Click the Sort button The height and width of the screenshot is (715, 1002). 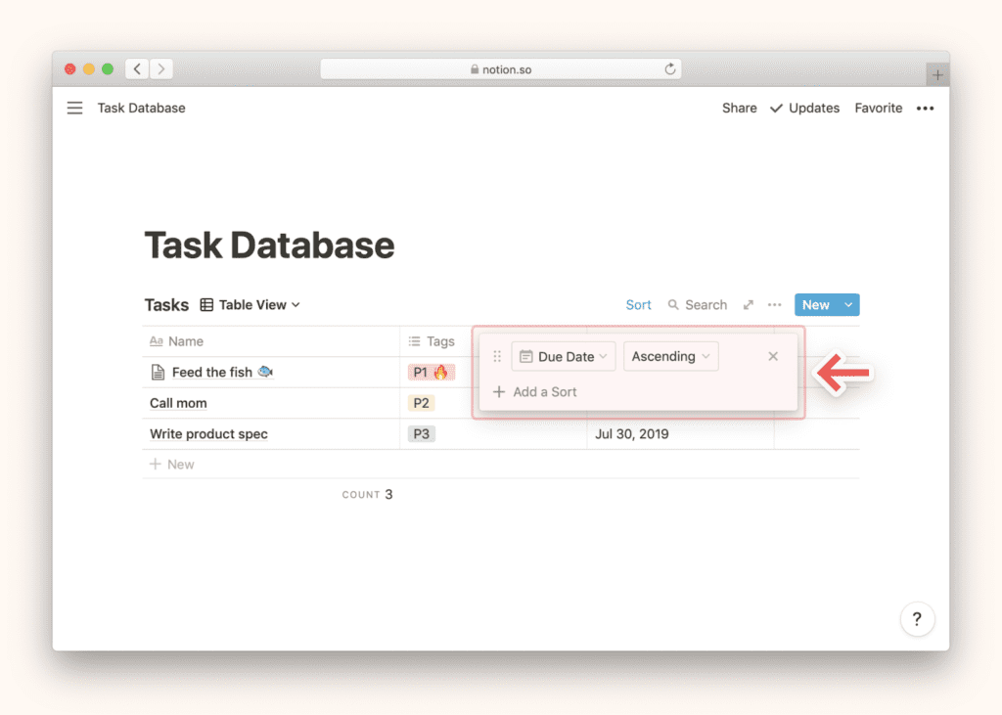tap(638, 305)
